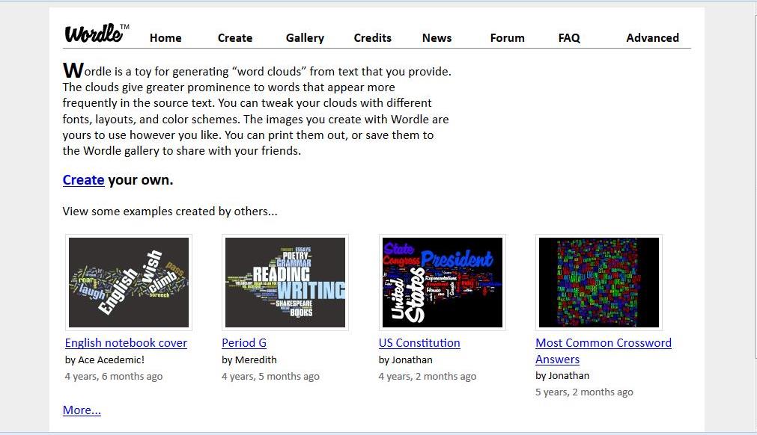Click the English notebook cover link
Image resolution: width=757 pixels, height=435 pixels.
coord(126,343)
